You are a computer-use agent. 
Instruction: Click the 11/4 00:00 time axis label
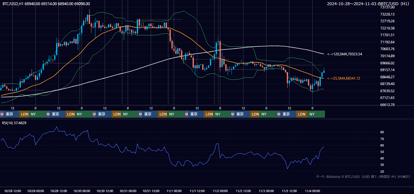(x=313, y=191)
